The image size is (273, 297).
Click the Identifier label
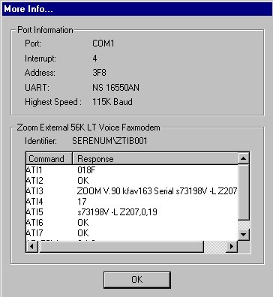click(x=40, y=141)
